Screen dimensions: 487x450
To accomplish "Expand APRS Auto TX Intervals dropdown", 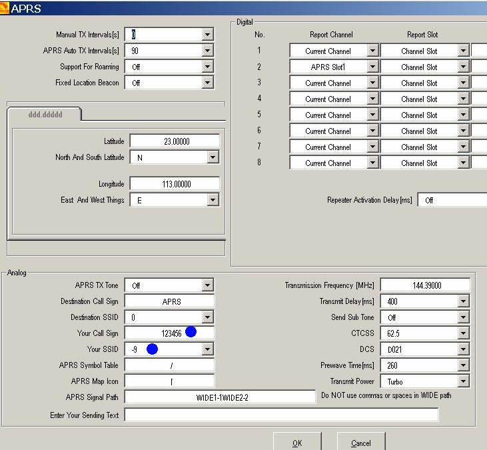I will (x=207, y=51).
